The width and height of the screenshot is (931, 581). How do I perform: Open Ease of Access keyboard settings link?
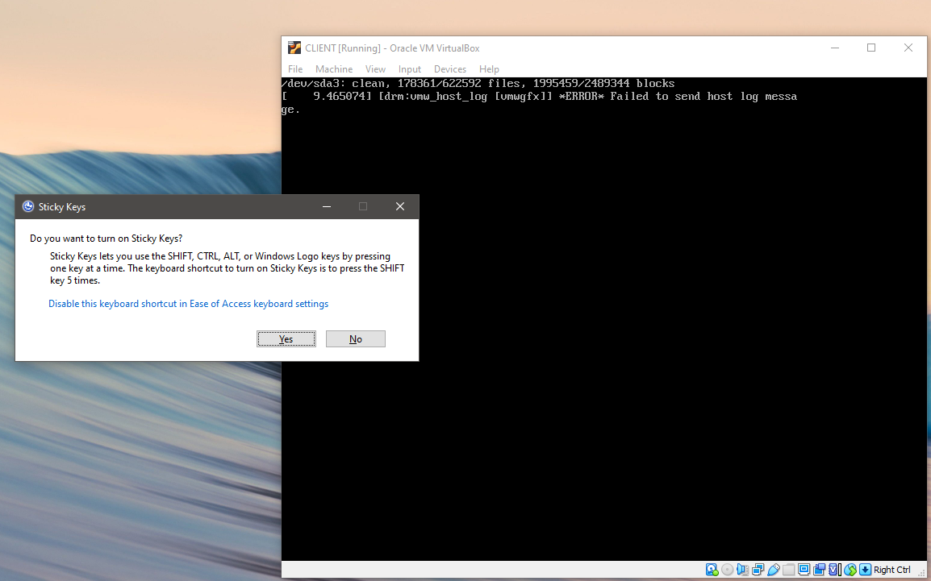point(188,304)
